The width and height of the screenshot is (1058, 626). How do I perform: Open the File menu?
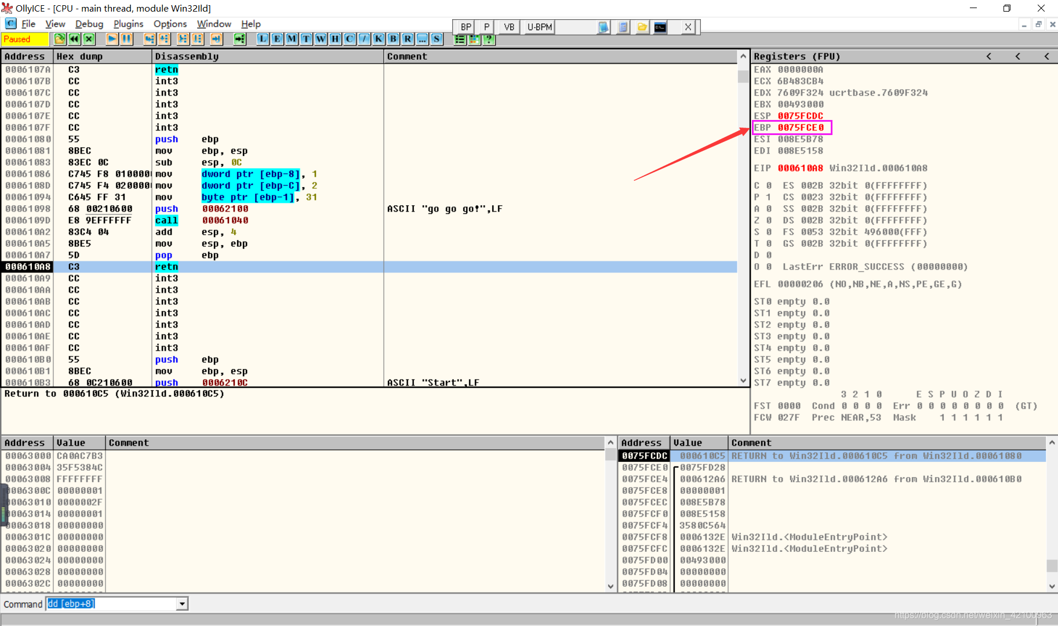tap(28, 24)
